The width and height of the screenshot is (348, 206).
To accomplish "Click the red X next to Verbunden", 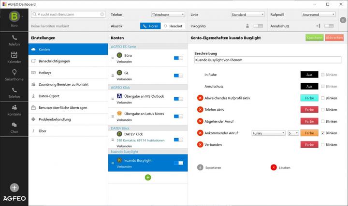I will coord(200,144).
